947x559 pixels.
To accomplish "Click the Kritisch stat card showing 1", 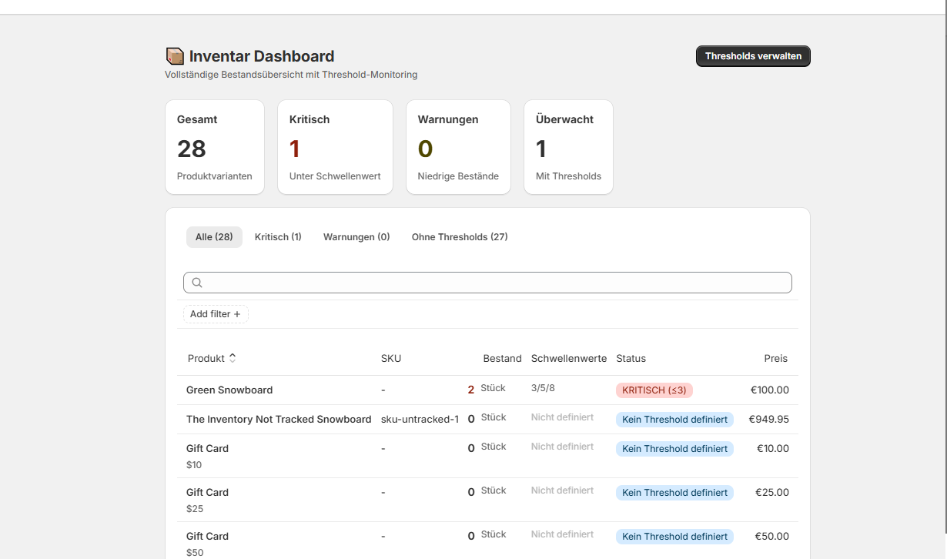I will click(x=335, y=146).
